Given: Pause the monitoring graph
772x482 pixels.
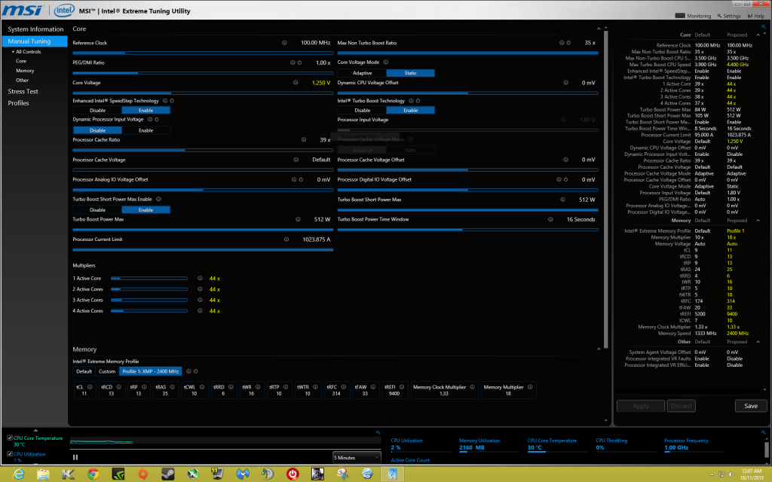Looking at the screenshot, I should tap(75, 457).
